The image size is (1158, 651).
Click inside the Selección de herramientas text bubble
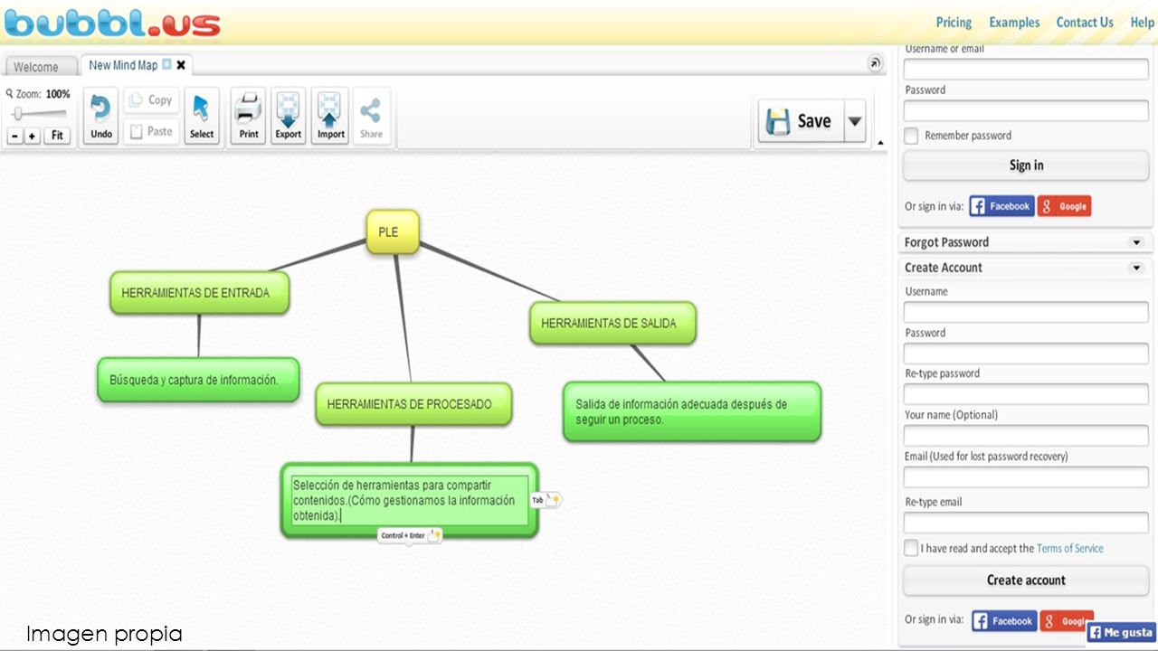pyautogui.click(x=410, y=500)
